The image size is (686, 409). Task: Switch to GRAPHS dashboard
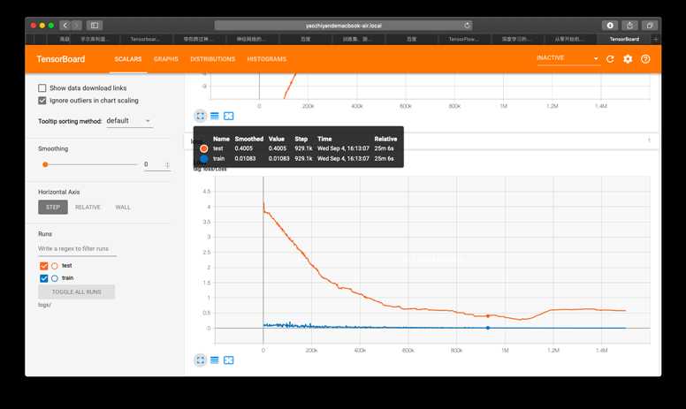tap(166, 59)
